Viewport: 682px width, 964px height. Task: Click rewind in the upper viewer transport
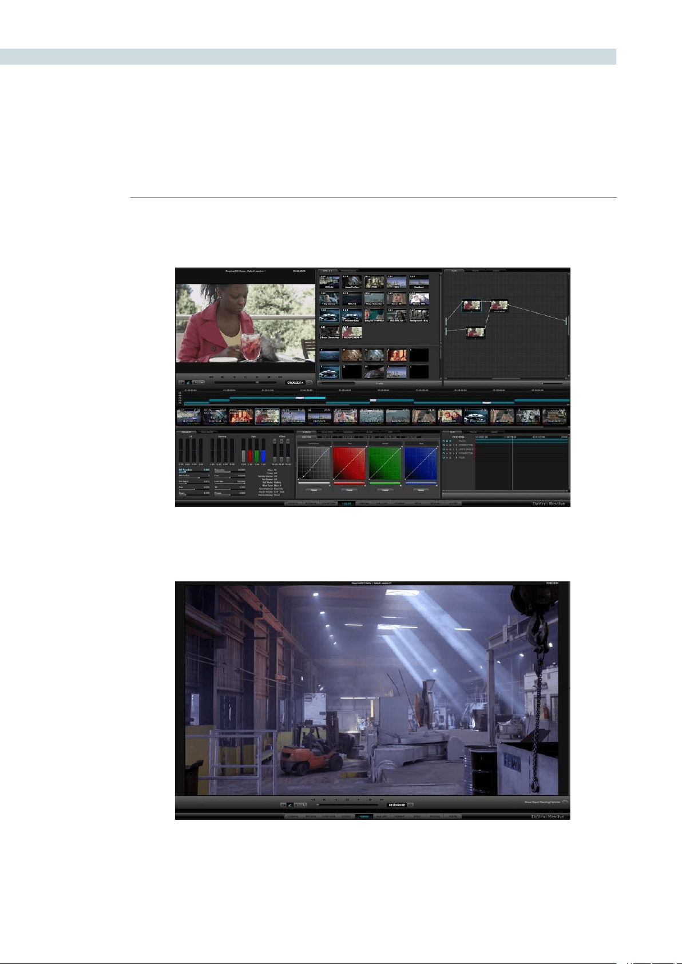click(x=211, y=377)
